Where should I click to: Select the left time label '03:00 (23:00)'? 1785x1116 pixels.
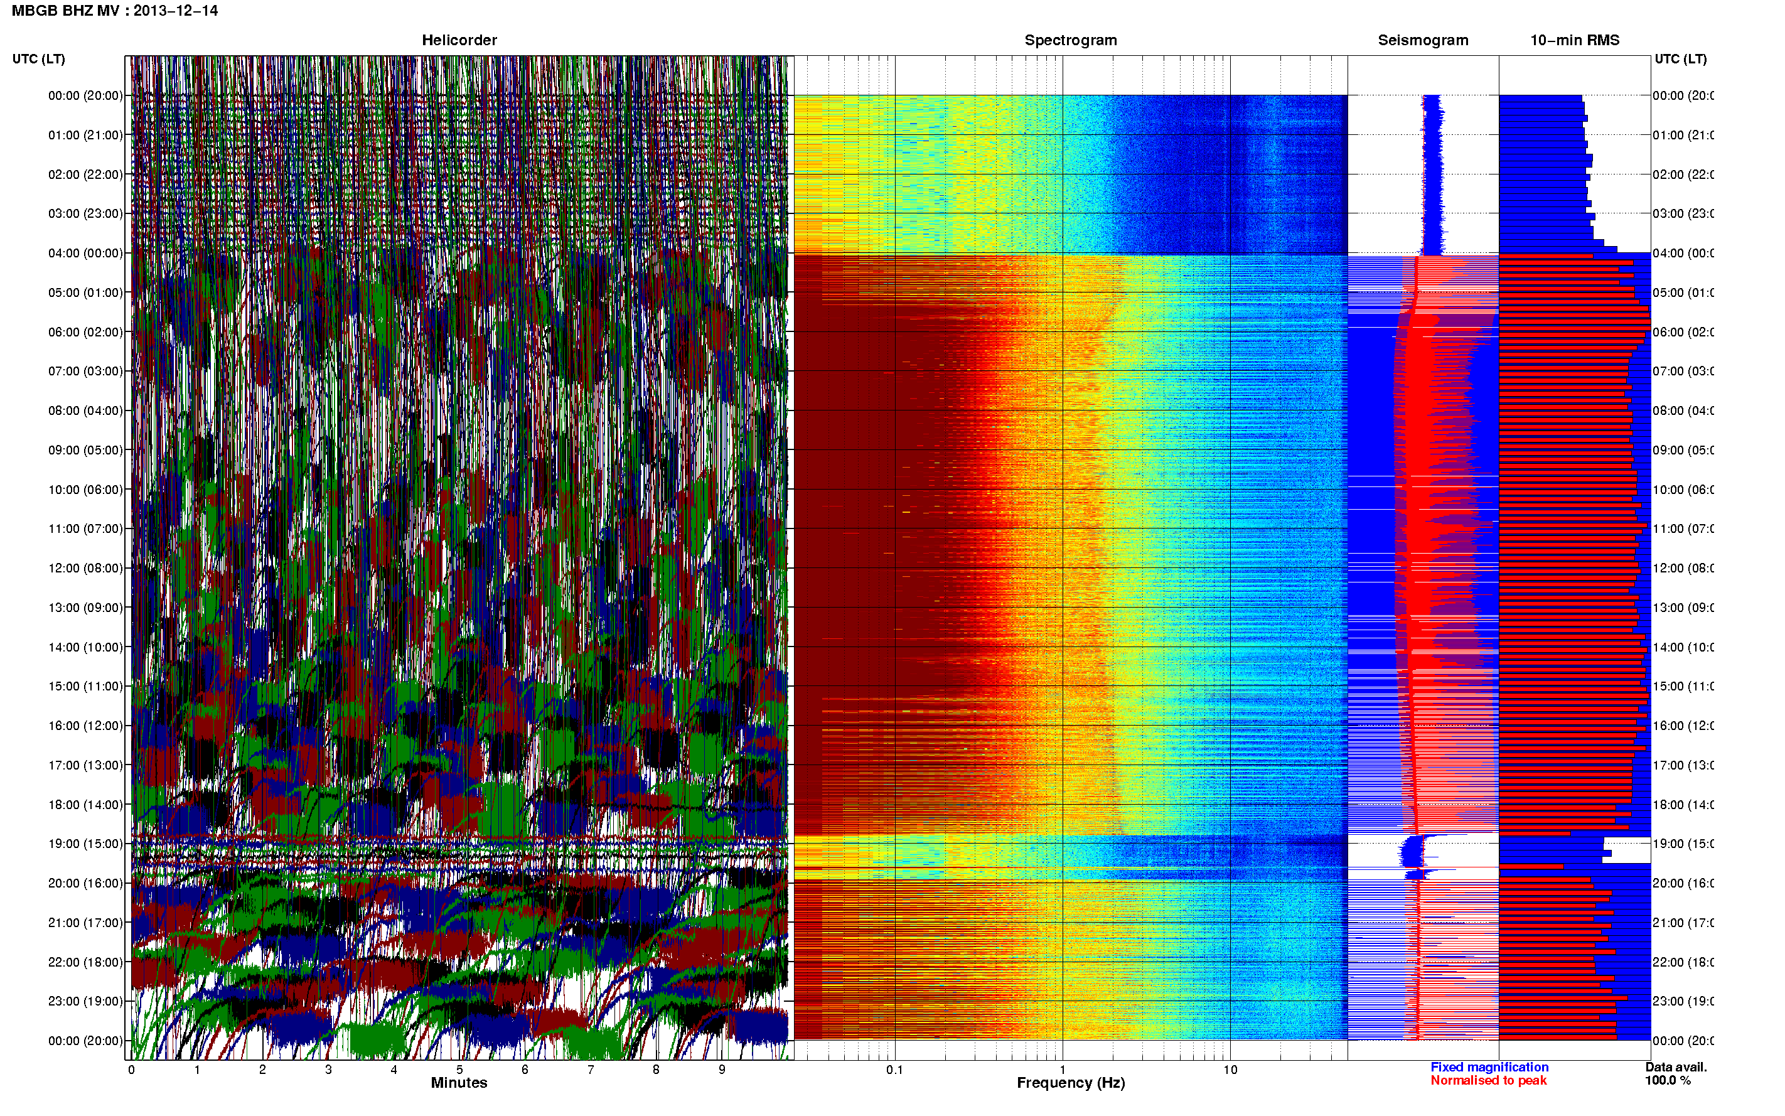[x=85, y=213]
